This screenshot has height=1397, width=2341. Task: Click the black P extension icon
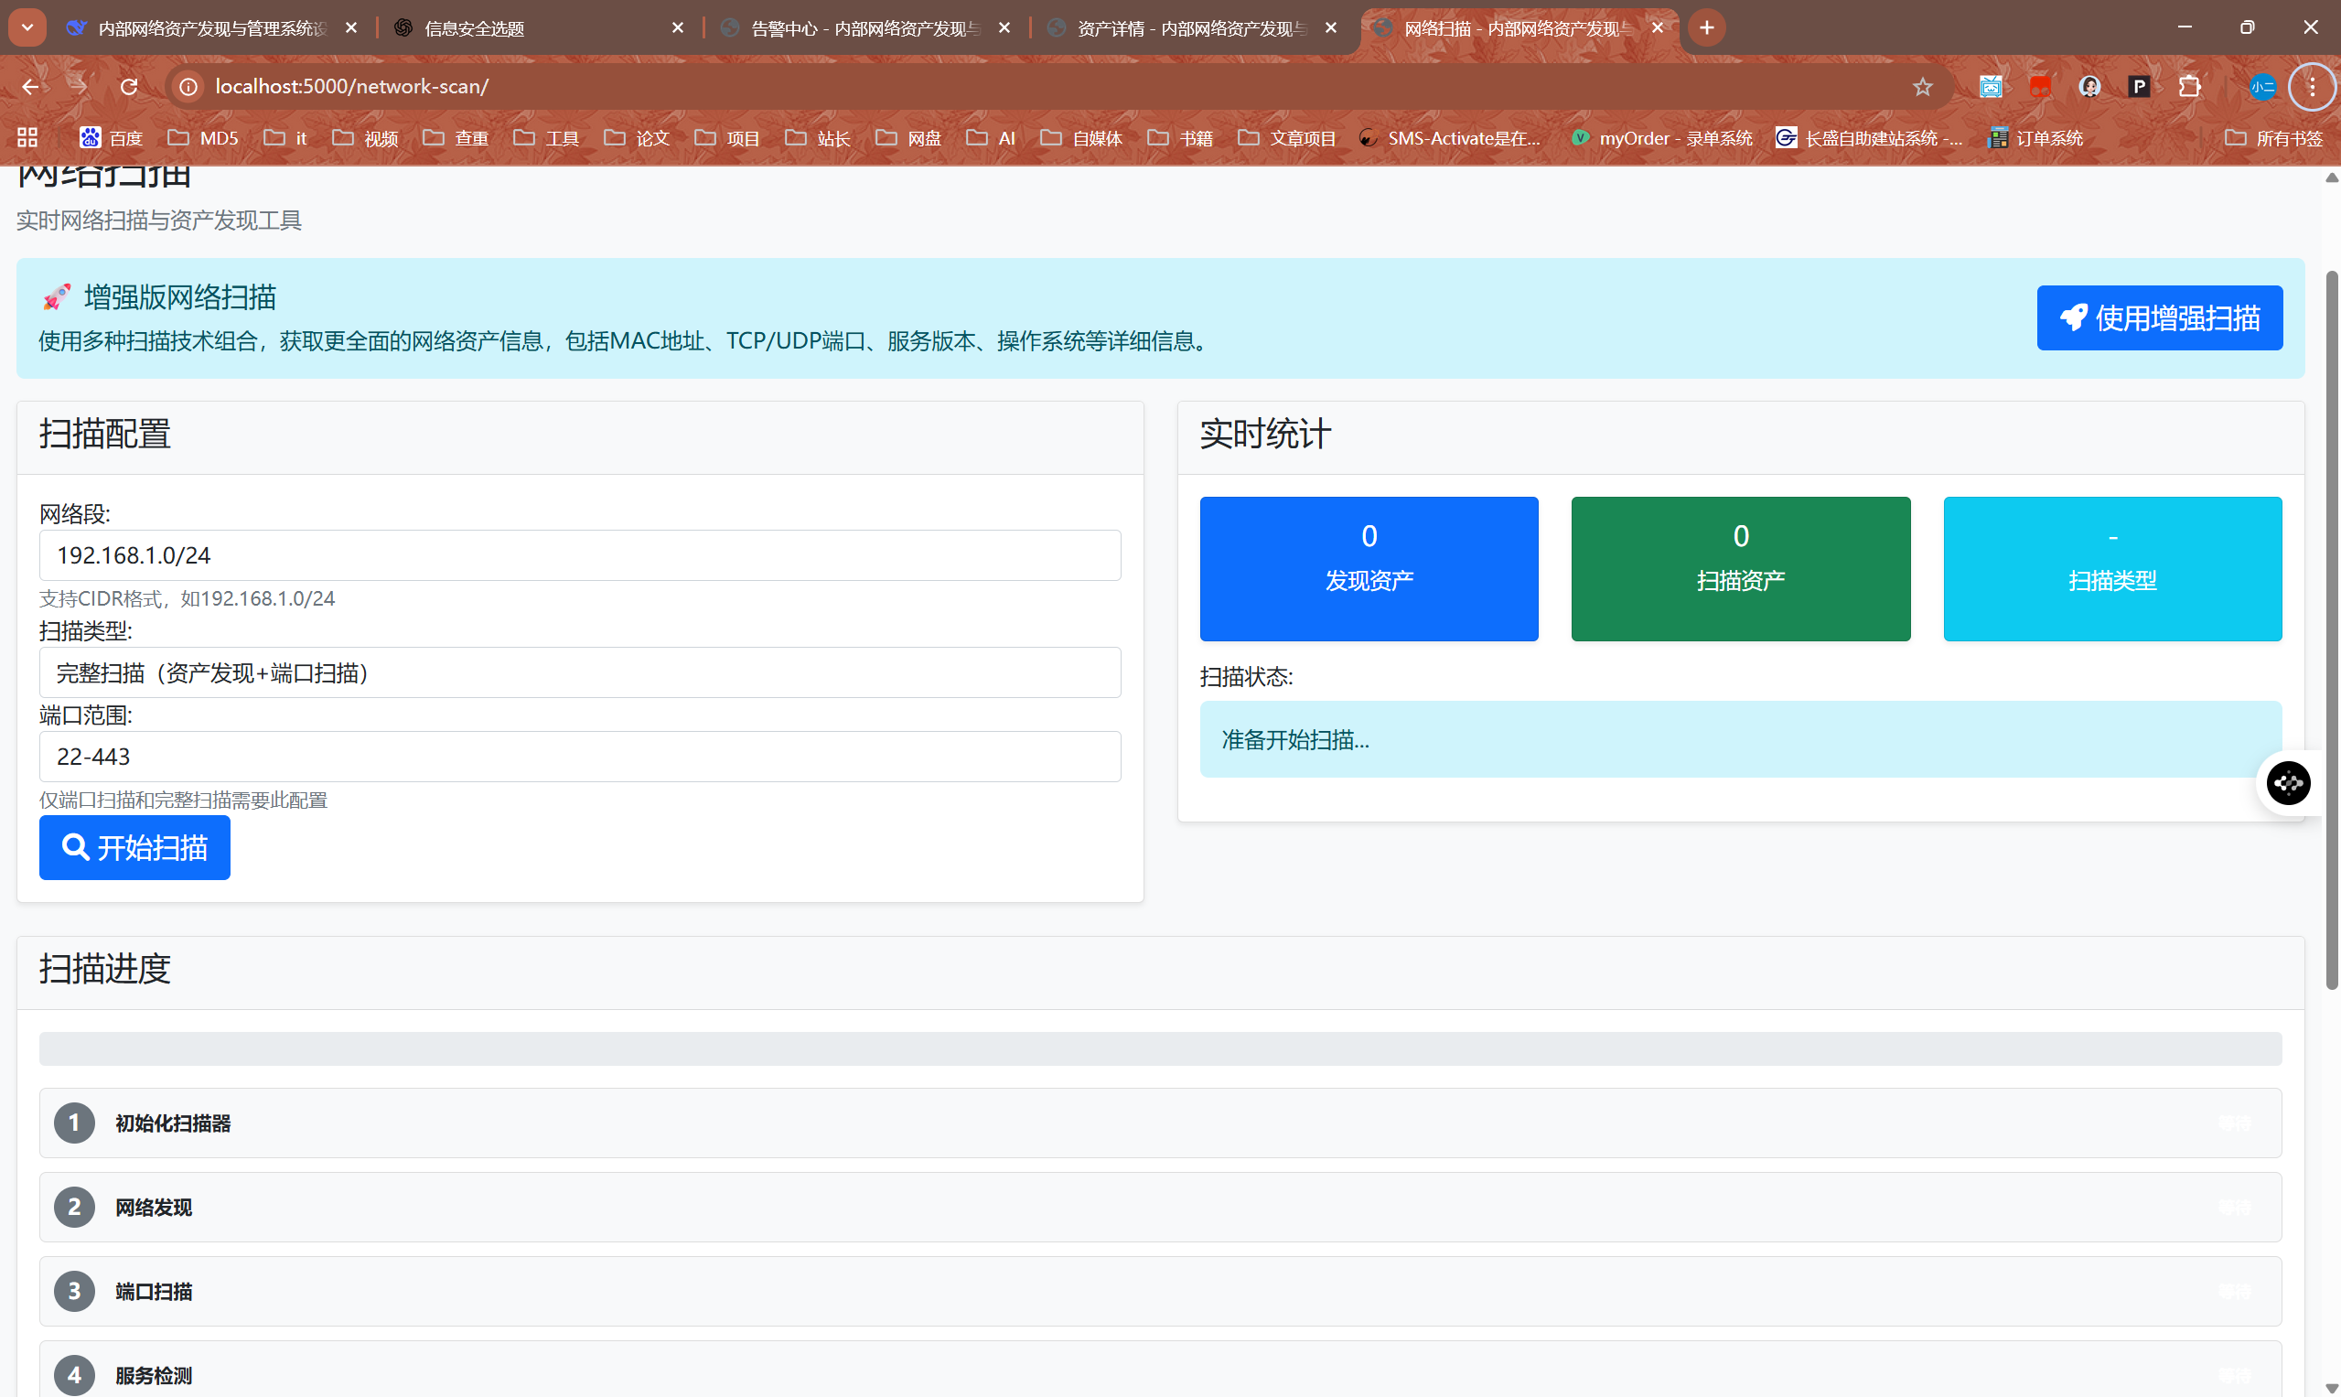pyautogui.click(x=2140, y=87)
